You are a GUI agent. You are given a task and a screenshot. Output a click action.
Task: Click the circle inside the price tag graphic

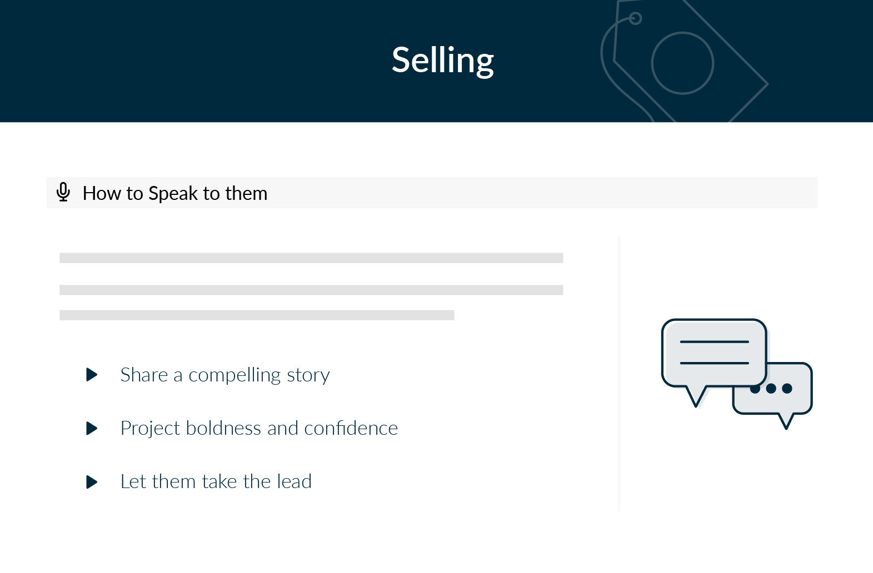682,63
